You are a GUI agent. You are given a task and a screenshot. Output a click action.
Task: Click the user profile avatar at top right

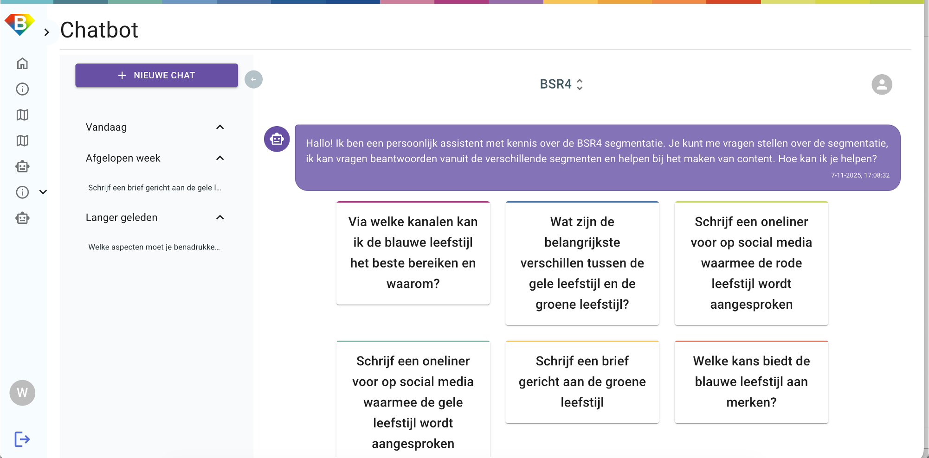click(882, 84)
